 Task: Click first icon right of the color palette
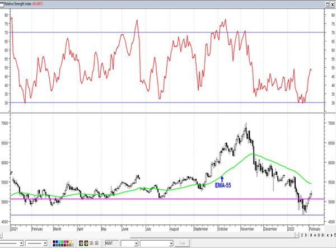[81, 244]
